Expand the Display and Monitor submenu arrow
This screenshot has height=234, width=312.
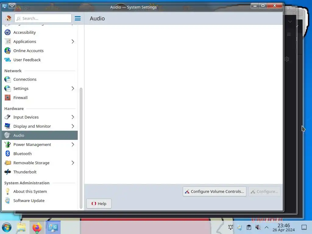[x=73, y=126]
